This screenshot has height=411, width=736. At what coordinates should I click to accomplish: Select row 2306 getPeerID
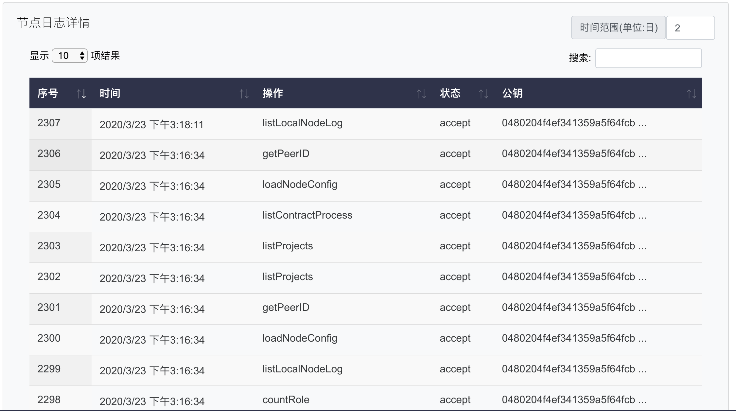[286, 153]
